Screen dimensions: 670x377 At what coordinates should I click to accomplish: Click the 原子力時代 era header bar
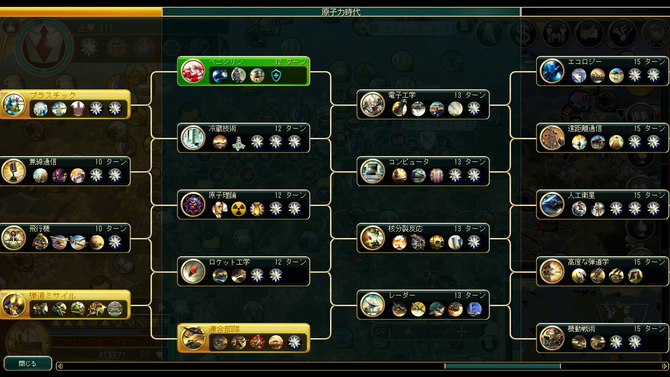coord(341,12)
